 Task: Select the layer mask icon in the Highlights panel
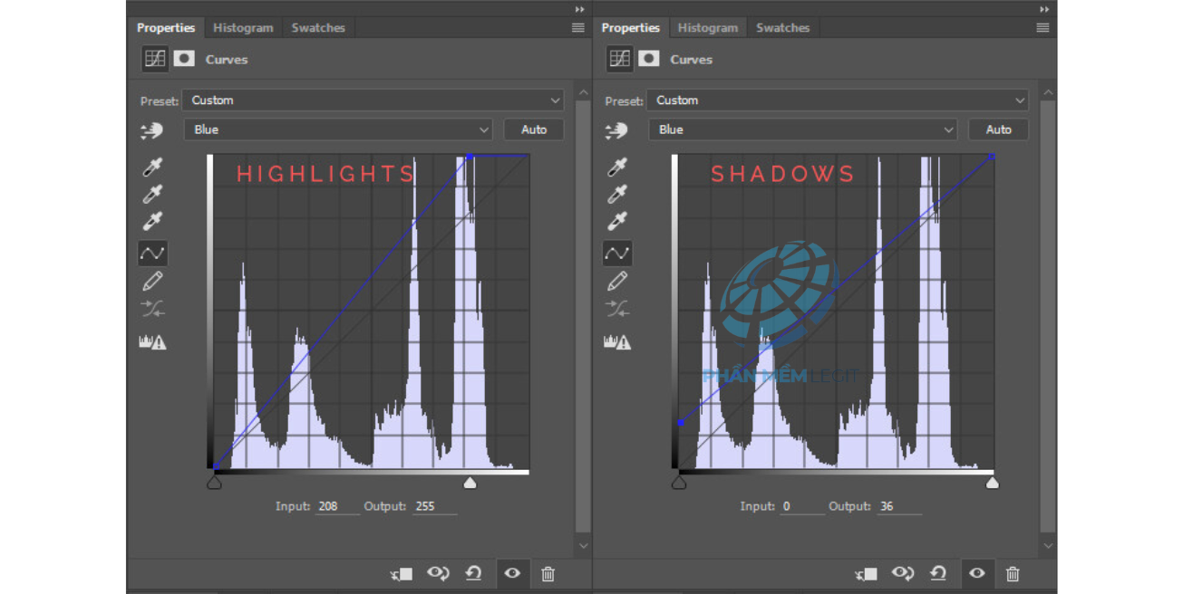[184, 59]
